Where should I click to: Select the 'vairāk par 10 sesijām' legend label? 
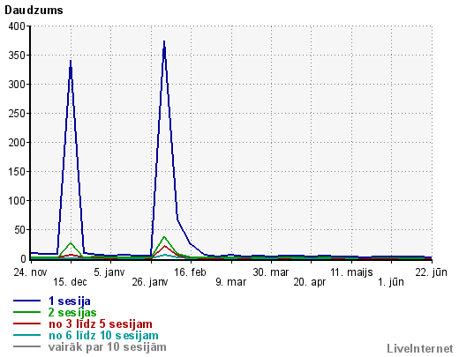pyautogui.click(x=108, y=346)
